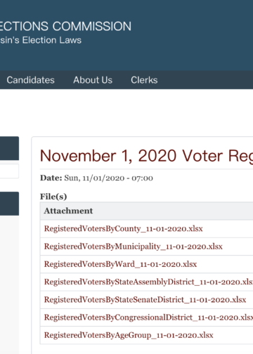Screen dimensions: 253x354
Task: Click the white input field in left sidebar
Action: 9,171
